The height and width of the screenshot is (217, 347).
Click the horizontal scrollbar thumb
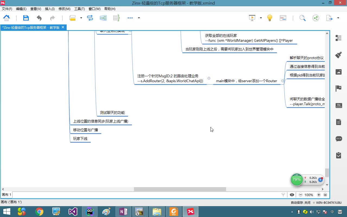click(180, 189)
